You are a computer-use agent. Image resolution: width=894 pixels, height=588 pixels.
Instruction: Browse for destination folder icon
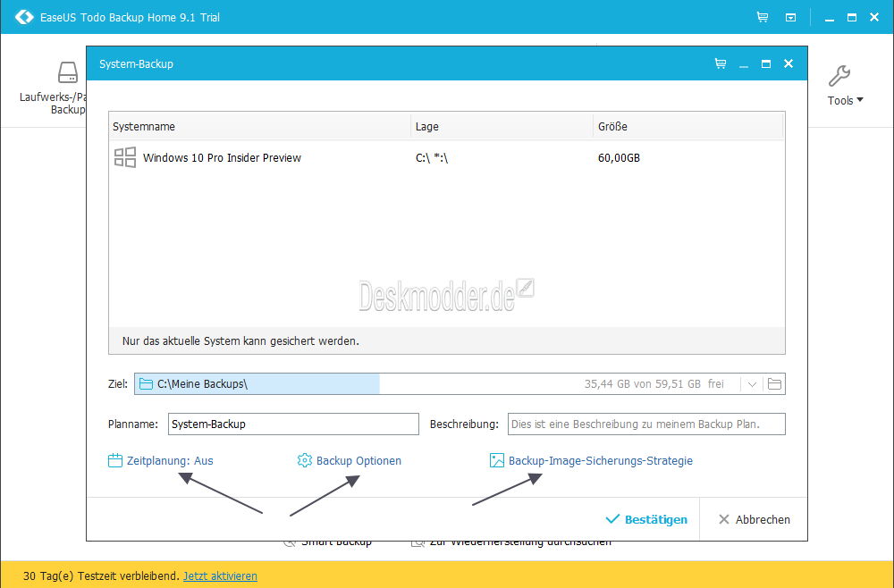(x=774, y=384)
